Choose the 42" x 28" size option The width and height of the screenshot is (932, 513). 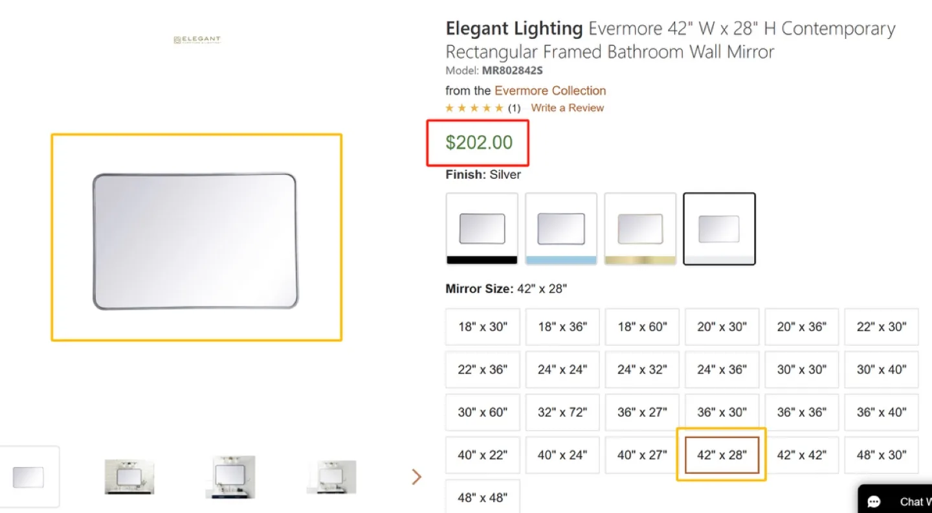722,455
